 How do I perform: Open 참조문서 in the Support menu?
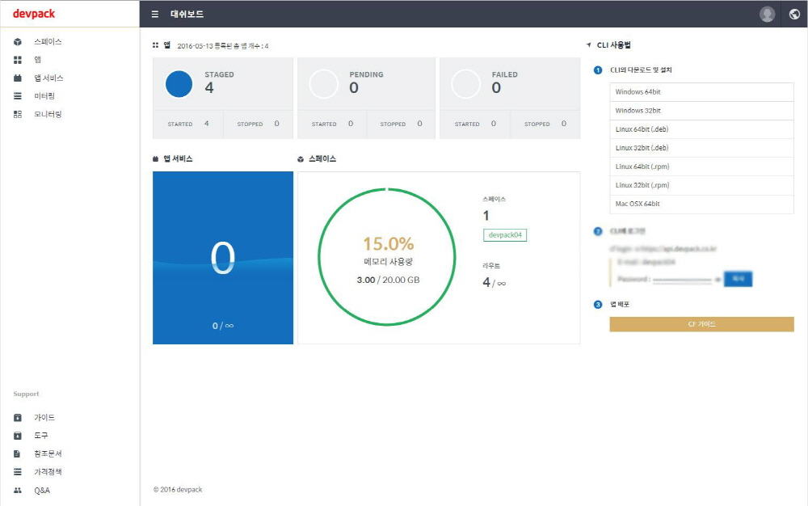click(x=47, y=453)
